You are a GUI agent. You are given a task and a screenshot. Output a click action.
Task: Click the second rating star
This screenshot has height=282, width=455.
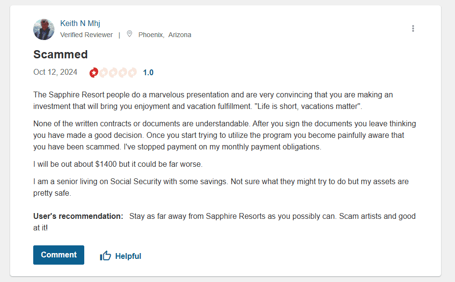click(x=104, y=73)
